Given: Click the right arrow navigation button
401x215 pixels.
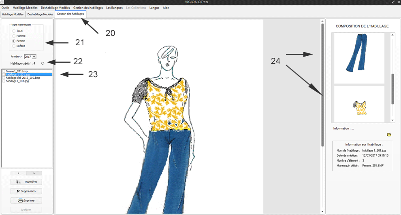Looking at the screenshot, I should tap(34, 173).
